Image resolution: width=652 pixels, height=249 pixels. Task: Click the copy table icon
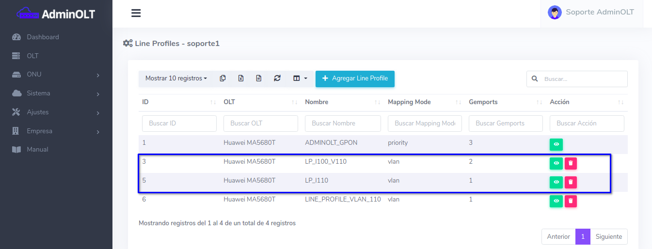coord(223,78)
